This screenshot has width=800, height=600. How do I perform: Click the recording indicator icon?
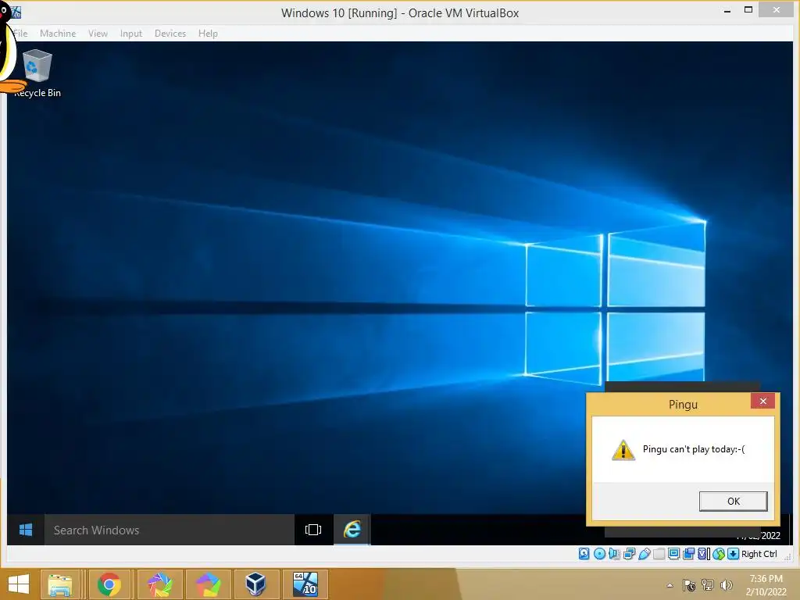point(689,554)
